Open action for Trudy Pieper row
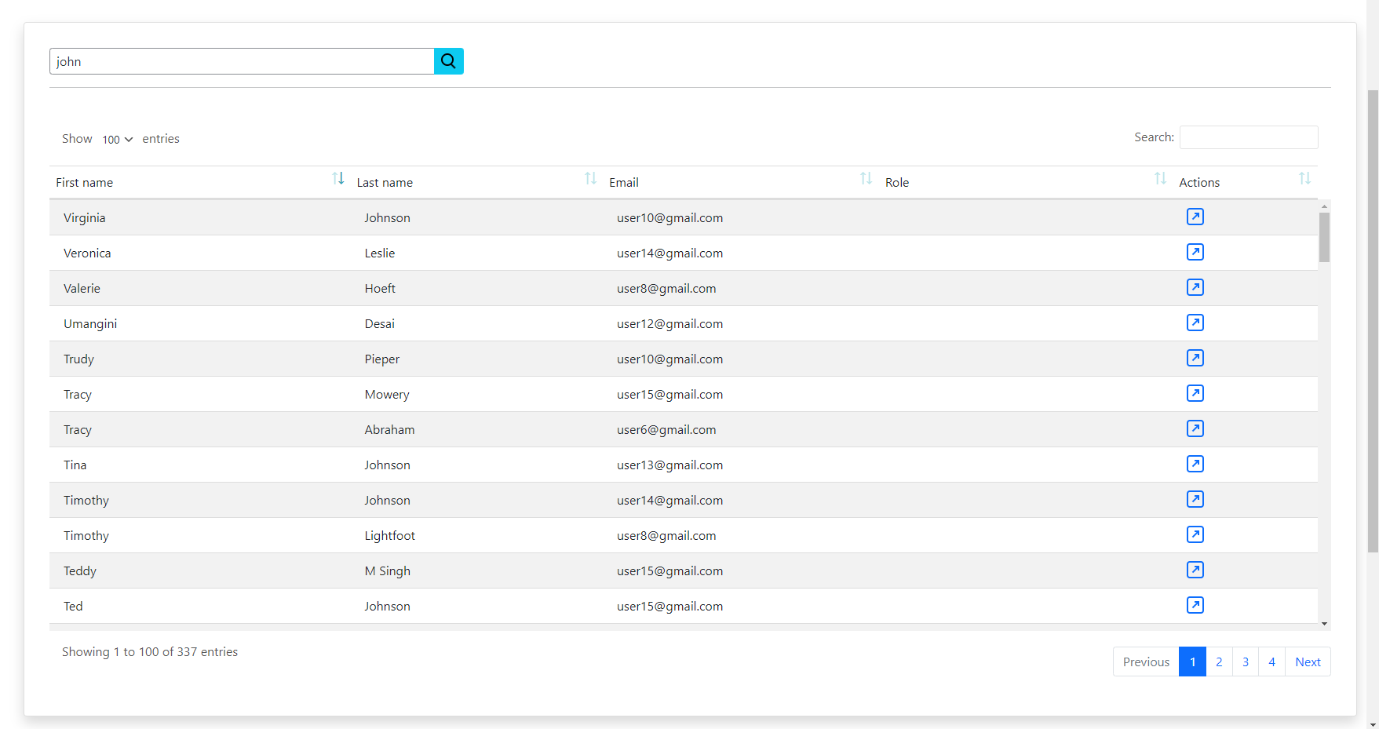Image resolution: width=1379 pixels, height=729 pixels. click(x=1195, y=358)
